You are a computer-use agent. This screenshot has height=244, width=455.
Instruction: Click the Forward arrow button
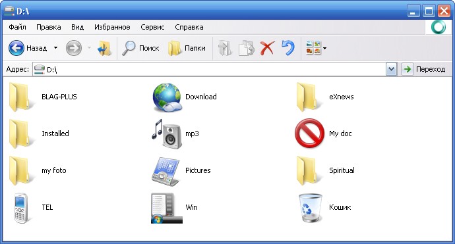click(74, 48)
